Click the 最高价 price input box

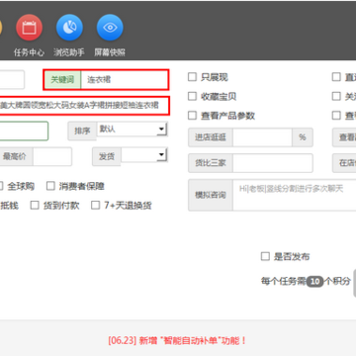tap(52, 156)
